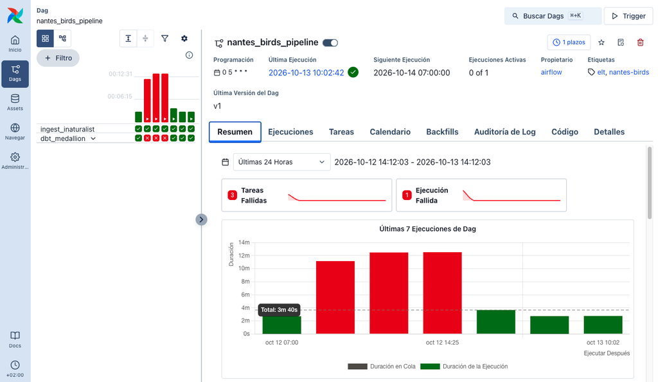Viewport: 658px width, 382px height.
Task: Go to the Calendario tab
Action: click(390, 132)
